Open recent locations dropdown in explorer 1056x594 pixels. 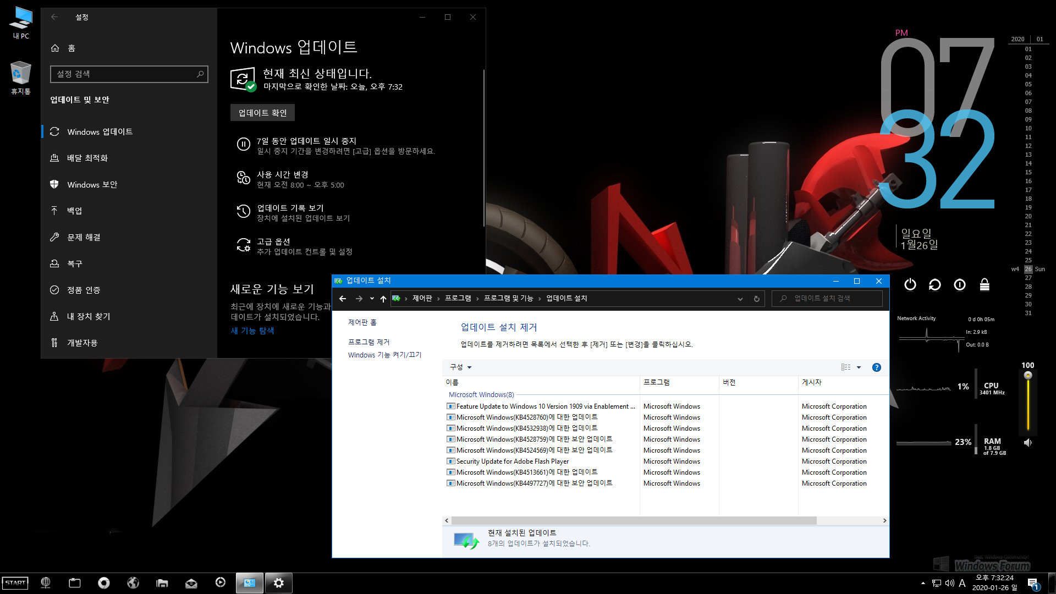coord(372,299)
